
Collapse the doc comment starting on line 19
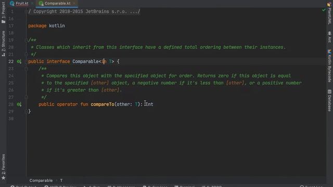pos(27,40)
